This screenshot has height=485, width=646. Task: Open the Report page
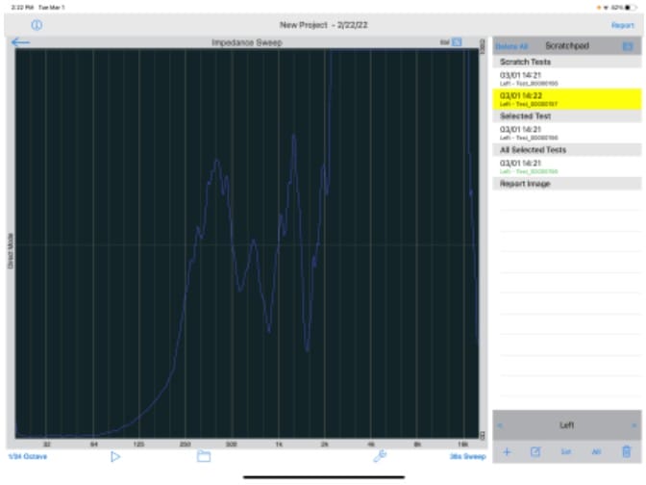coord(622,25)
